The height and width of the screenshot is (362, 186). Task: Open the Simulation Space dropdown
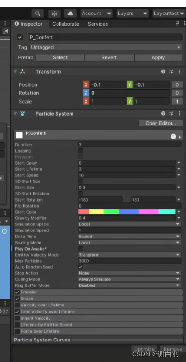tap(129, 224)
